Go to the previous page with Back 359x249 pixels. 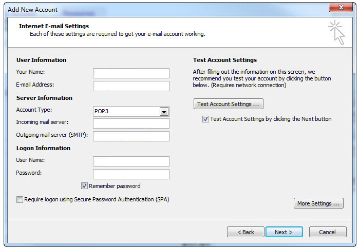click(245, 232)
